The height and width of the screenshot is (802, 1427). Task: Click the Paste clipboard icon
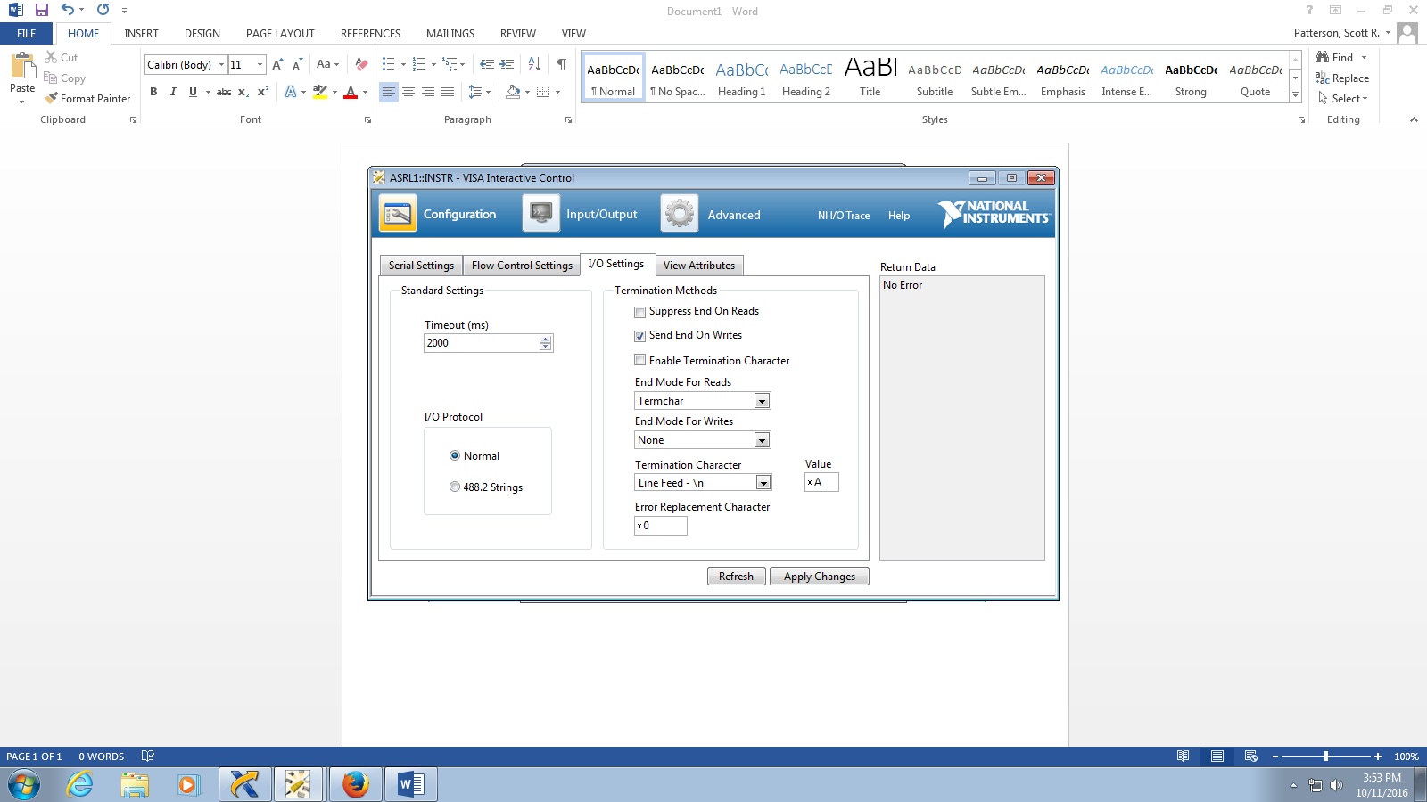22,66
